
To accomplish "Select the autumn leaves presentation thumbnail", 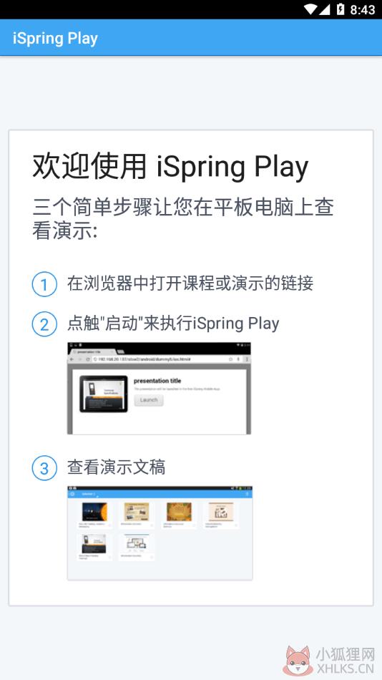I will point(179,512).
